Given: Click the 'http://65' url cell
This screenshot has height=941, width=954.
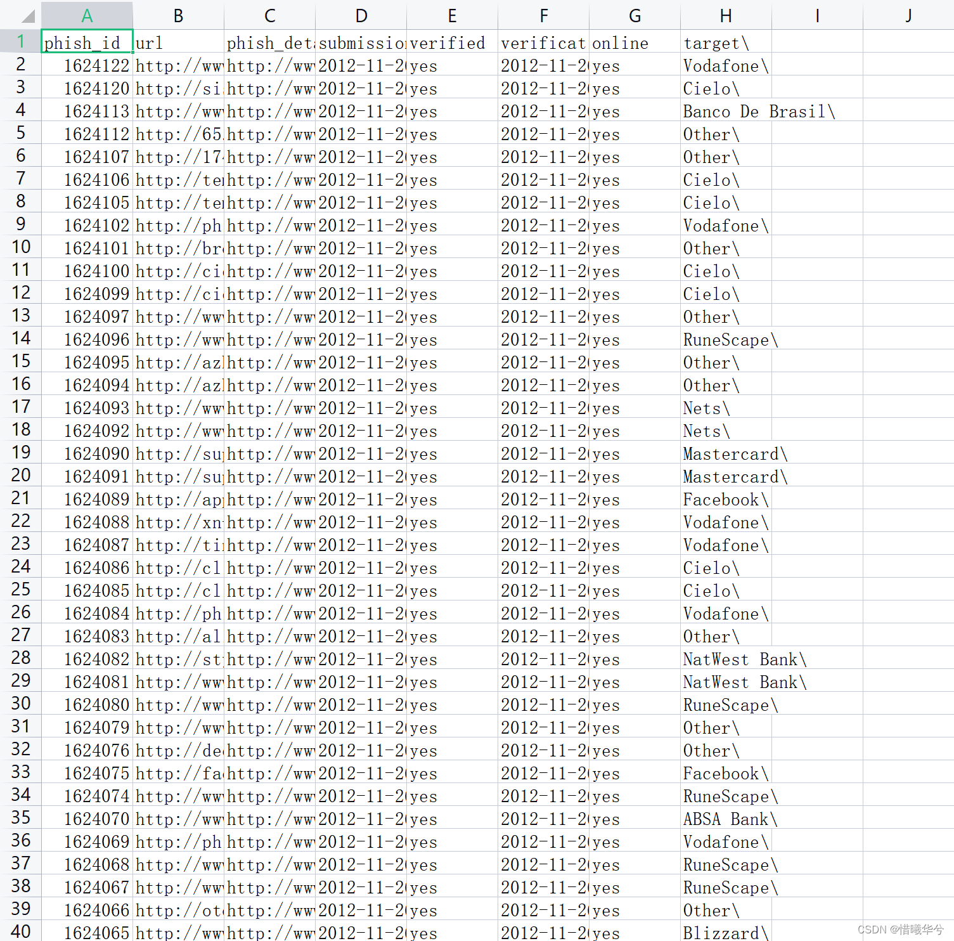Looking at the screenshot, I should coord(178,133).
